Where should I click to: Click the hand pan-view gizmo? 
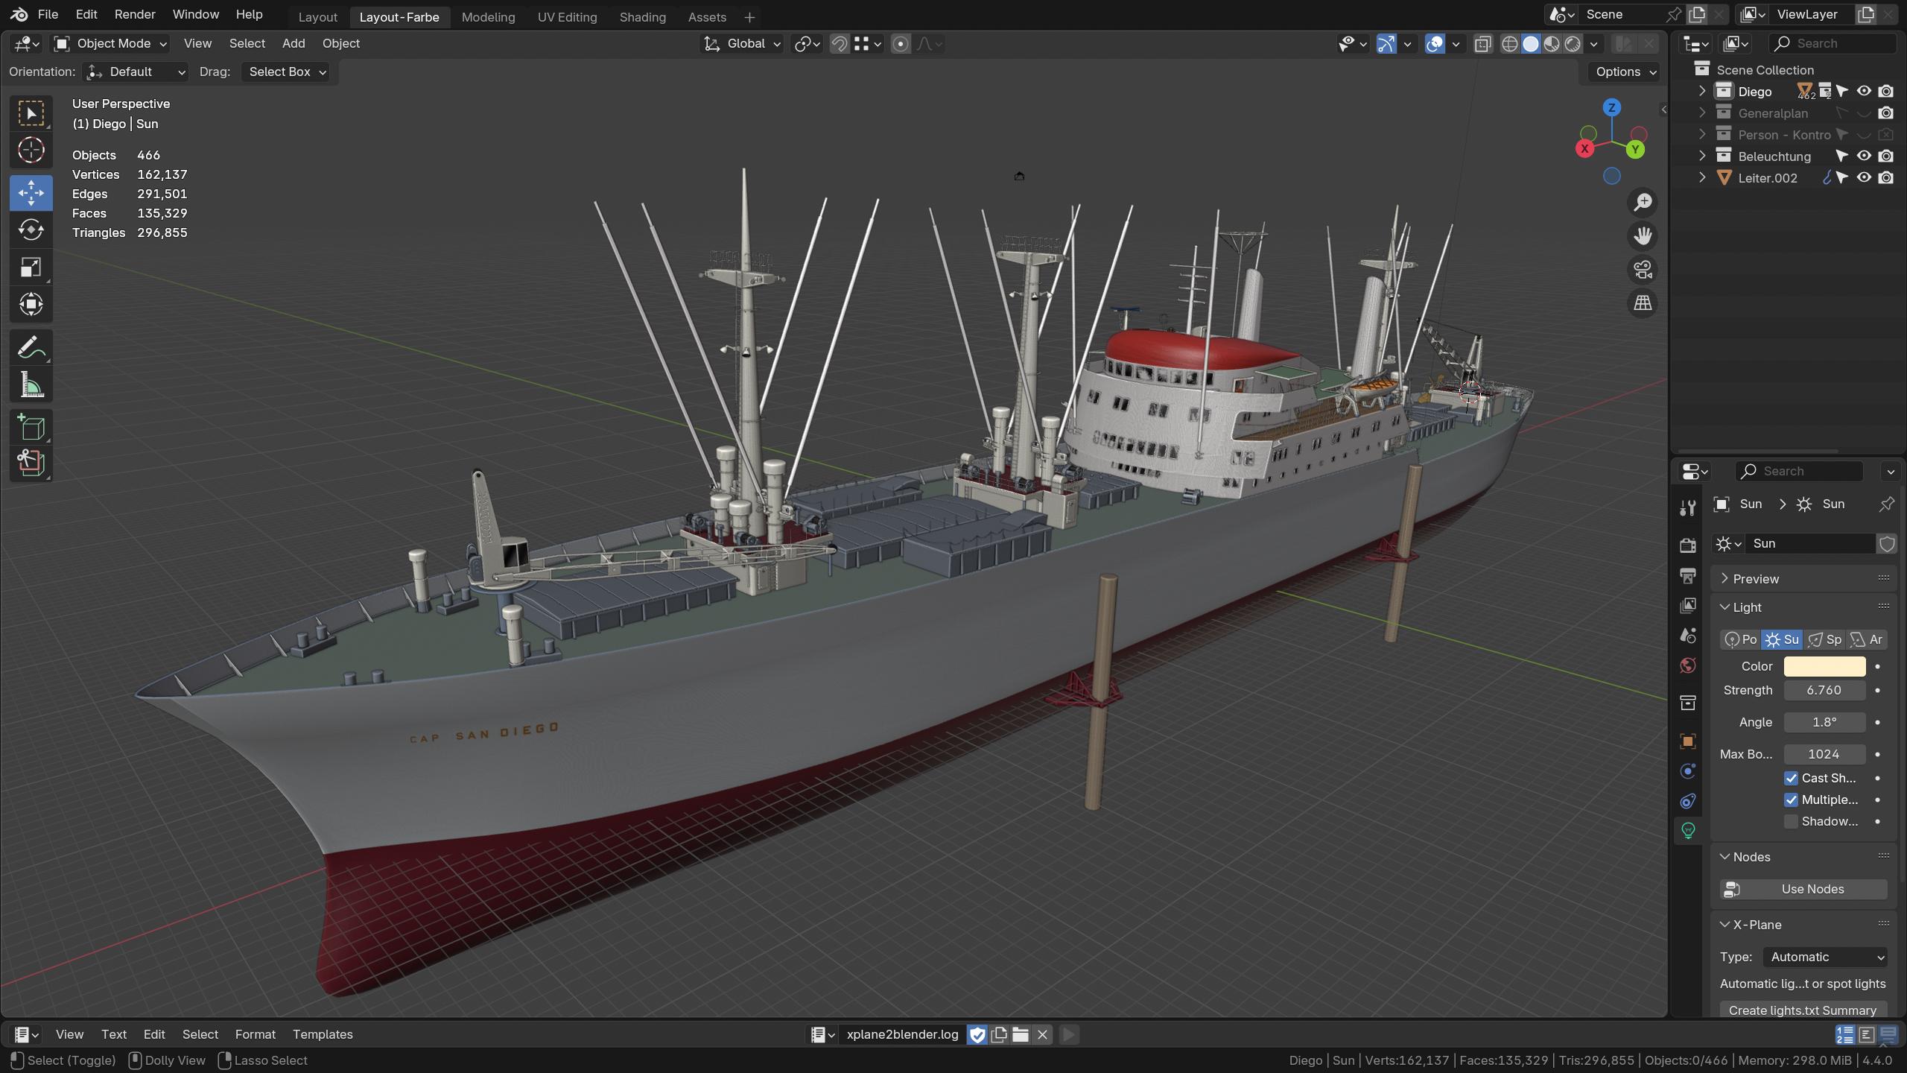pyautogui.click(x=1643, y=235)
